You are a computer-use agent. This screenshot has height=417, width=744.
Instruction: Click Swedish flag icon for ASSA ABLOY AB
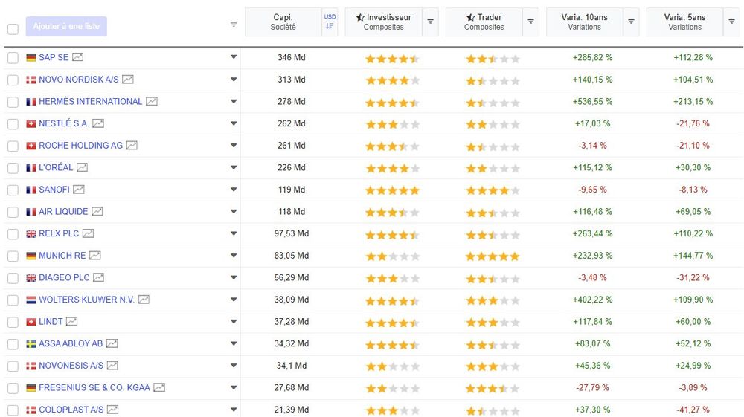31,344
